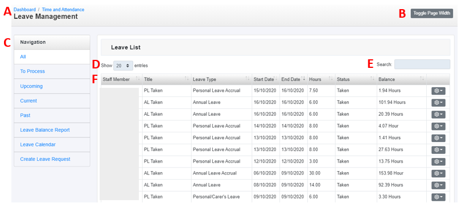The width and height of the screenshot is (461, 207).
Task: Open the gear action menu for the 13.75 Hours row
Action: point(438,161)
